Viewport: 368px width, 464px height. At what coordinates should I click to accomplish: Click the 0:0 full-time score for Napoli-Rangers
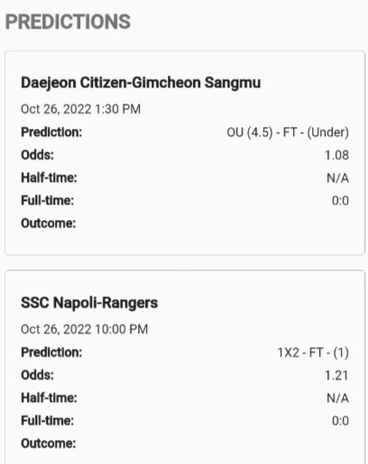340,421
